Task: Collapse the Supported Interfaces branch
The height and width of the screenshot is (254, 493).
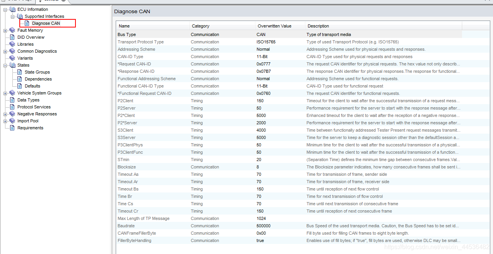Action: point(12,16)
